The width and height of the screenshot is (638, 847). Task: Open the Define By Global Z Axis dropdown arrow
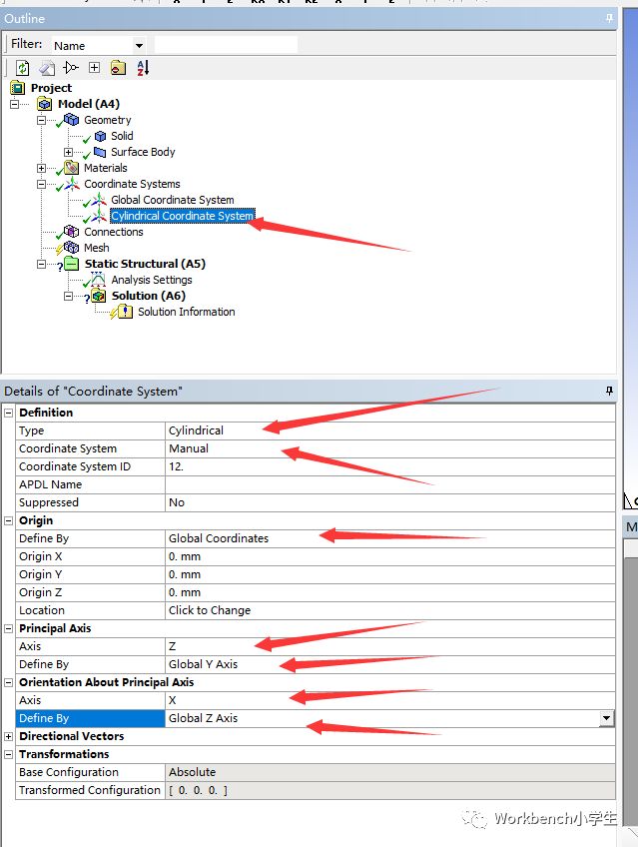point(605,718)
